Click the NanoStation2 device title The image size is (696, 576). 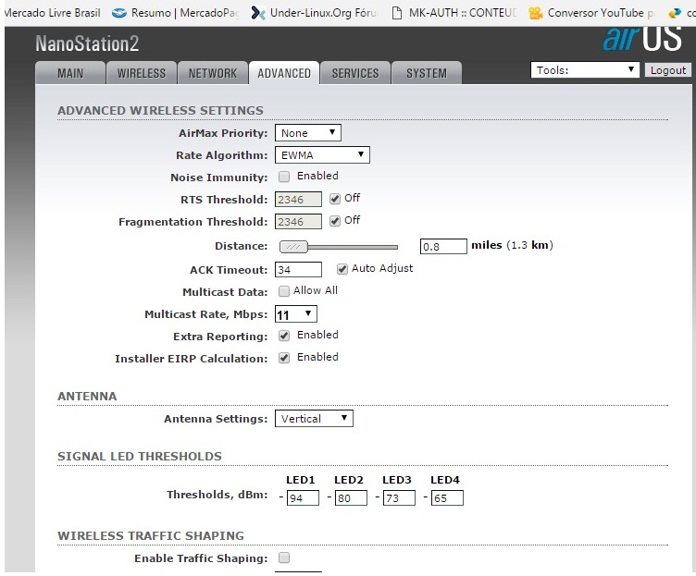click(x=87, y=43)
